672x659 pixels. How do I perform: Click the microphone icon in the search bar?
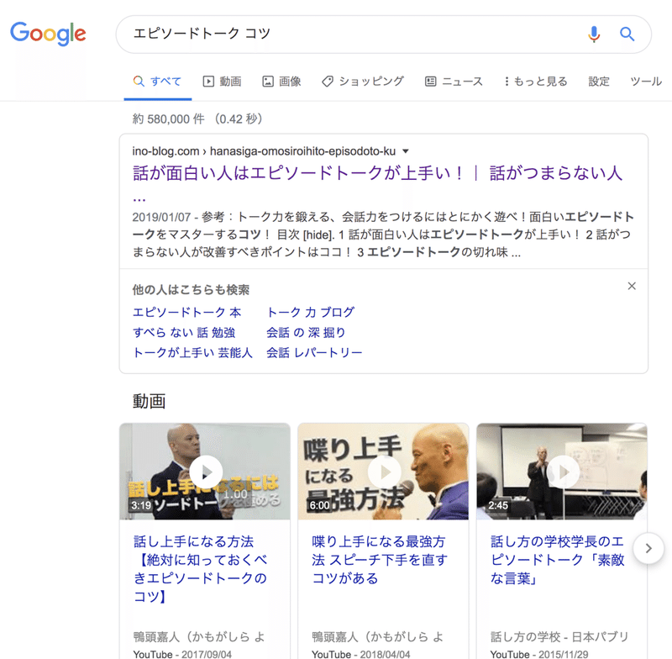pyautogui.click(x=595, y=34)
